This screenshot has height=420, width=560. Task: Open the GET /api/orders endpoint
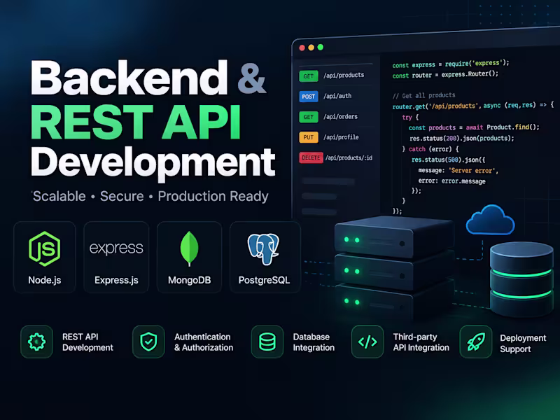(x=328, y=117)
